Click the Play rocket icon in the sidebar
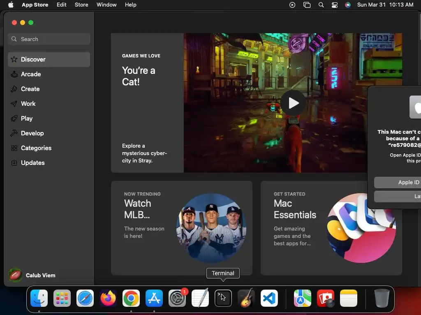Viewport: 421px width, 315px height. tap(14, 119)
